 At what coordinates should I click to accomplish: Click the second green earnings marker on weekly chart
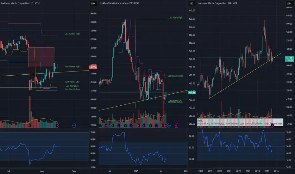click(x=113, y=126)
